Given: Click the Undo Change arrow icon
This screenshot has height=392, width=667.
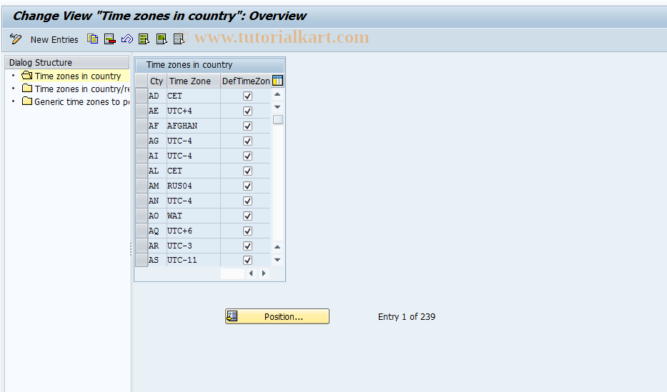Looking at the screenshot, I should tap(127, 39).
